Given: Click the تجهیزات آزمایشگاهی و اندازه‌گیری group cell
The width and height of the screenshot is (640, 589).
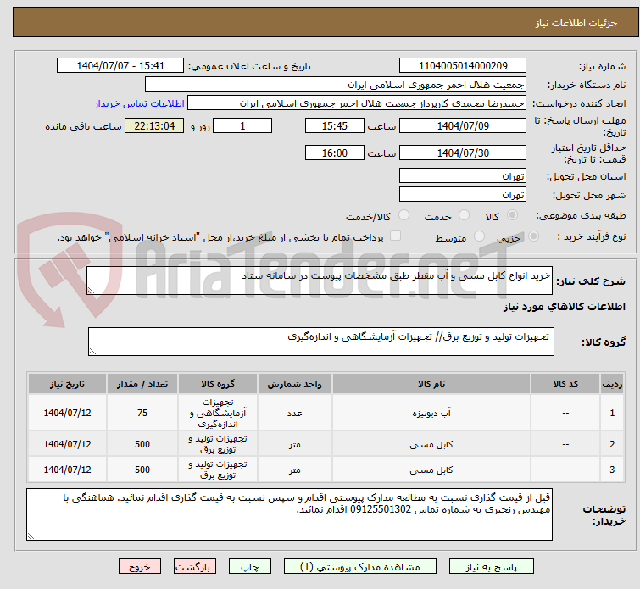Looking at the screenshot, I should 218,413.
